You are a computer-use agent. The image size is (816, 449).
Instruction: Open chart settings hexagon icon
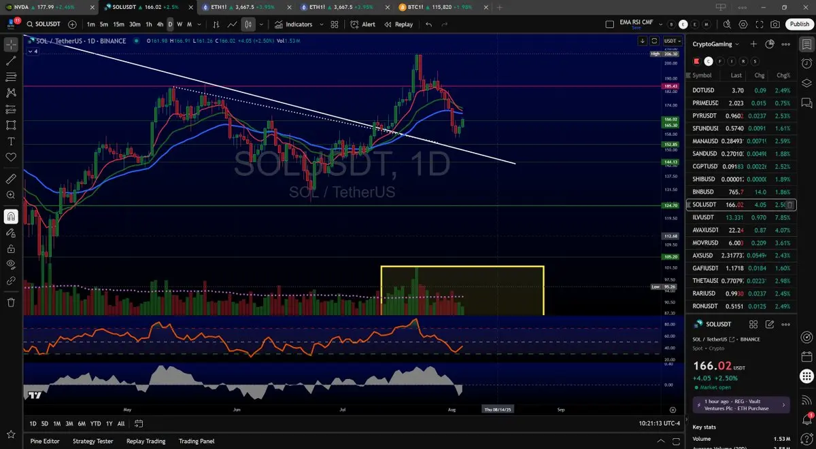(x=743, y=24)
